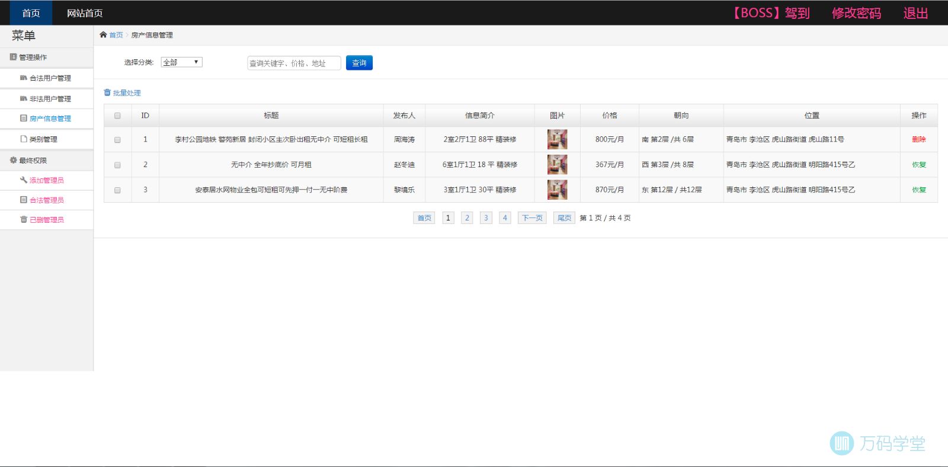
Task: Click the icon beside 管理操作 header
Action: pos(13,57)
